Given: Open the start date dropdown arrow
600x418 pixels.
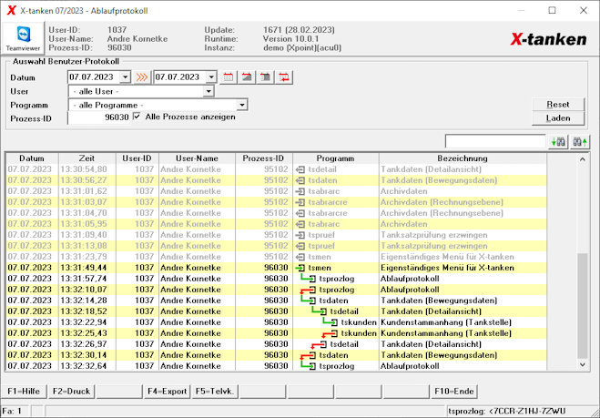Looking at the screenshot, I should [125, 77].
